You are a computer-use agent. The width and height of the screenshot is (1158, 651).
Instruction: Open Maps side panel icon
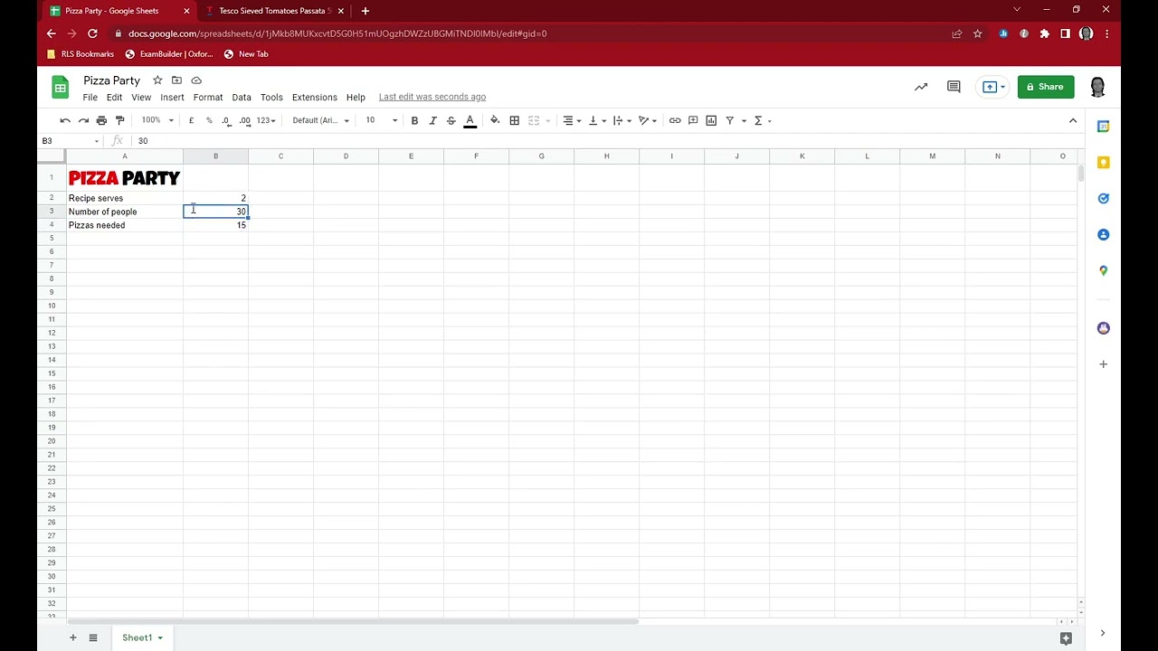(1103, 270)
